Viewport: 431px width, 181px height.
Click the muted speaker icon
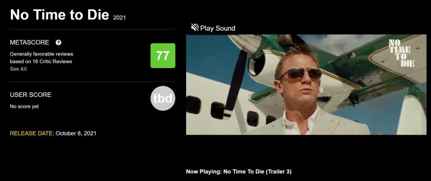(x=195, y=27)
